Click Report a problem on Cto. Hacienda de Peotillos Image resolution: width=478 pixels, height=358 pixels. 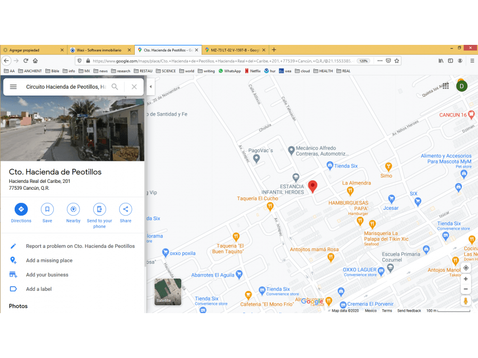click(80, 246)
